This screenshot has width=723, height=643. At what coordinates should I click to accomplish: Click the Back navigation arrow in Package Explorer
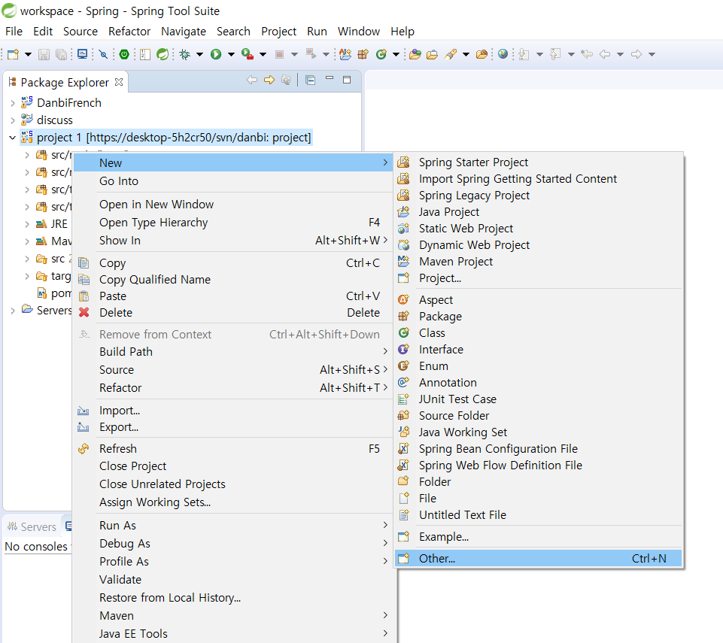(252, 80)
